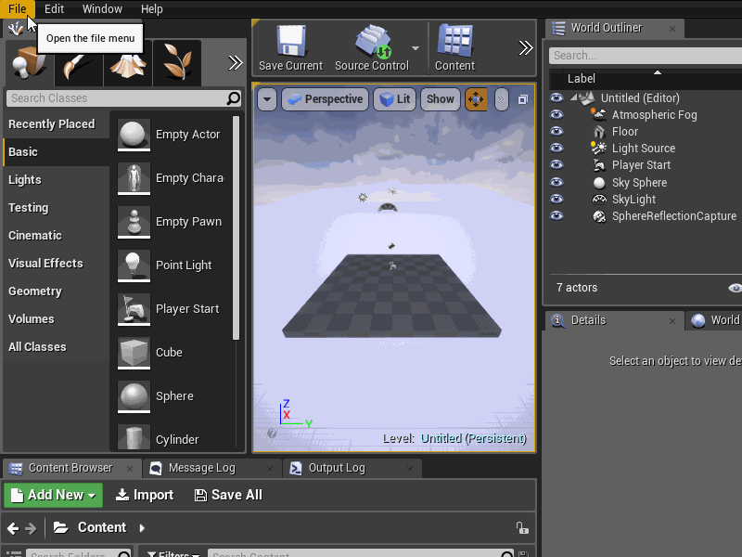Viewport: 742px width, 557px height.
Task: Toggle visibility of the Floor actor
Action: click(556, 131)
